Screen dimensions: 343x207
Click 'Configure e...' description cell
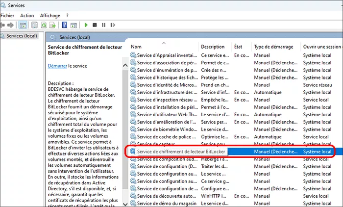tap(215, 188)
